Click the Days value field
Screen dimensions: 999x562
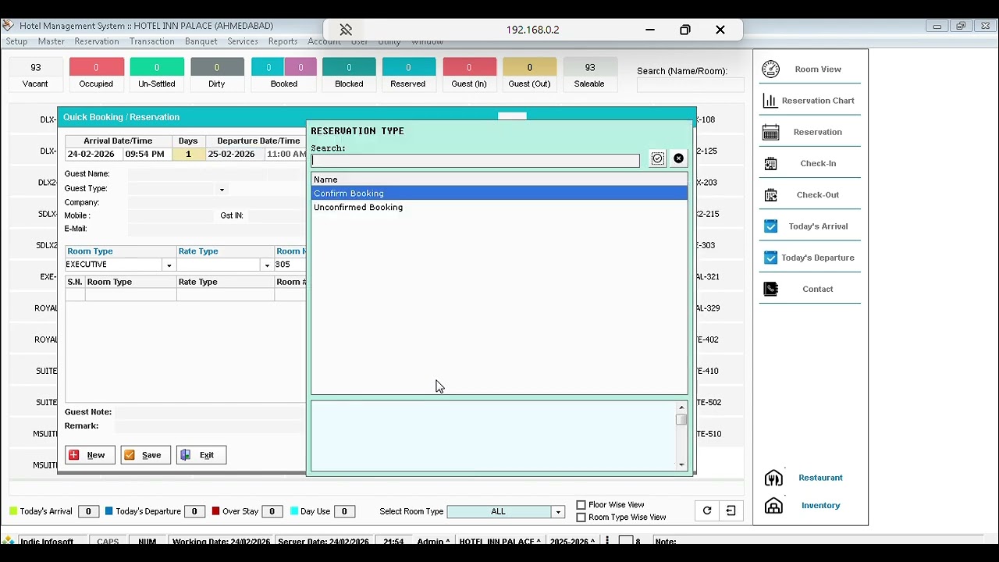(x=188, y=155)
